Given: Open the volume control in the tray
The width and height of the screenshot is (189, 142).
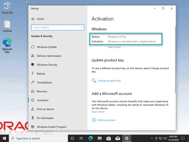Looking at the screenshot, I should [x=165, y=138].
